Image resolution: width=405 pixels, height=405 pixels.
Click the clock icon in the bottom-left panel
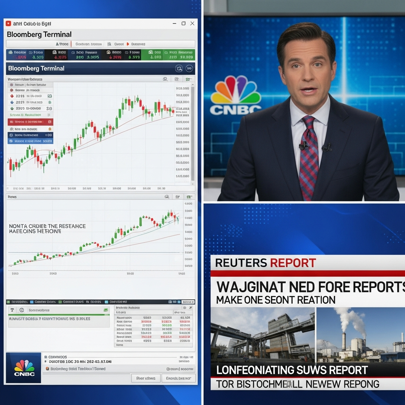(21, 310)
